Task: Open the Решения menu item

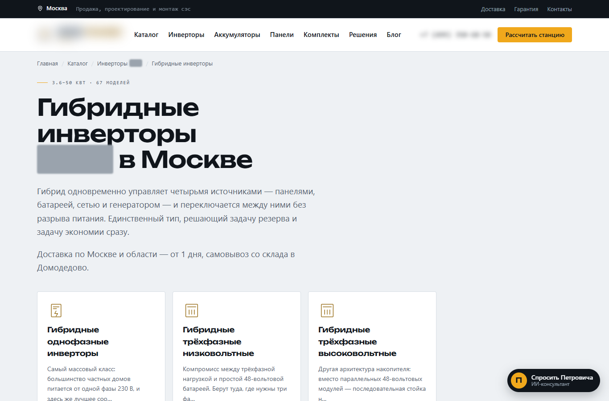Action: click(363, 35)
